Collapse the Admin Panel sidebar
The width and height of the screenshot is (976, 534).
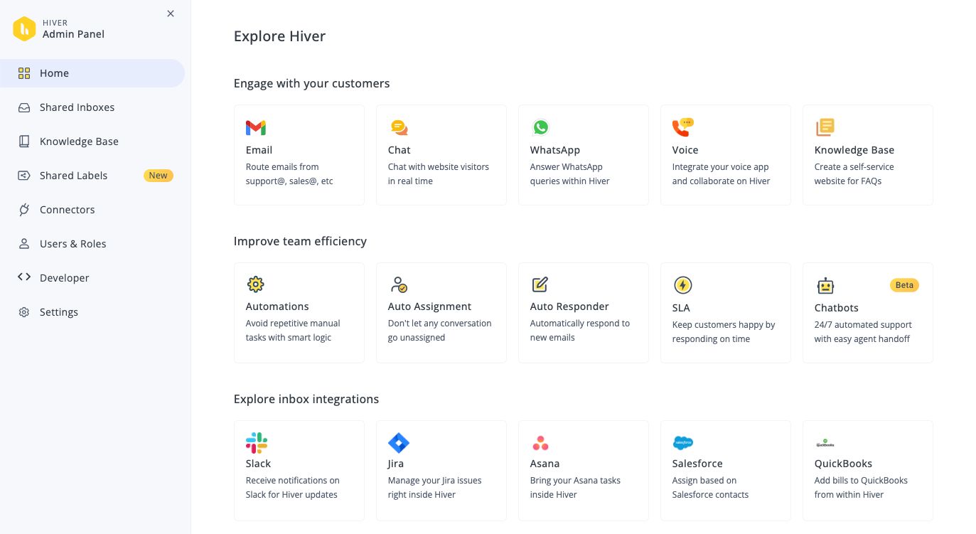171,14
